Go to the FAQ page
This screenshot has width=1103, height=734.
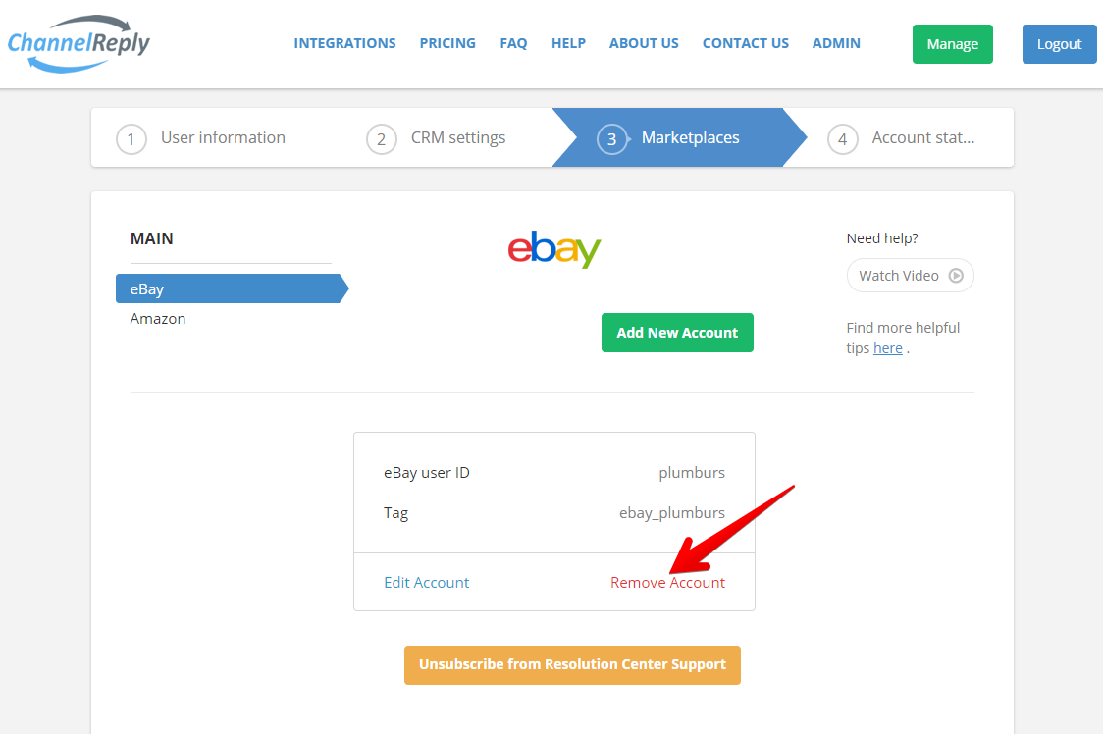(x=513, y=43)
